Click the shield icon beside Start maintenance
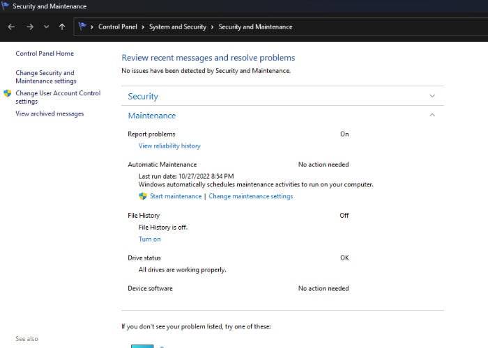This screenshot has width=488, height=348. pyautogui.click(x=143, y=196)
